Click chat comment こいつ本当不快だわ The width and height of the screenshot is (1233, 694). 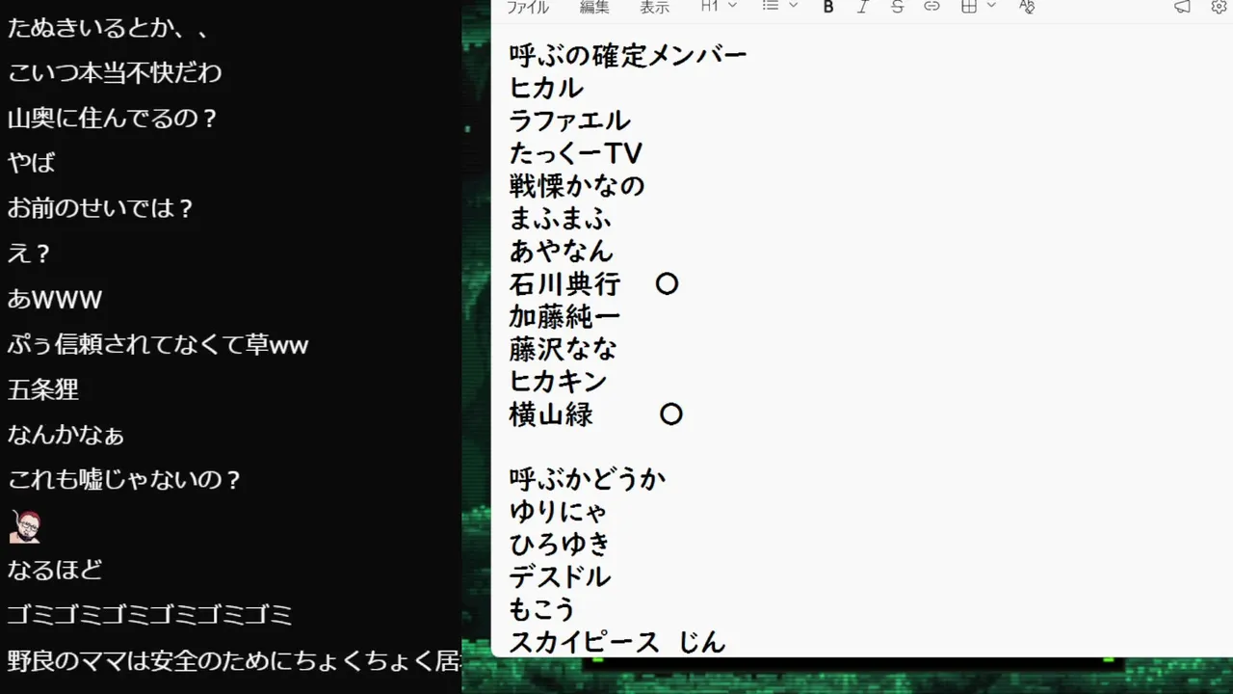coord(115,72)
